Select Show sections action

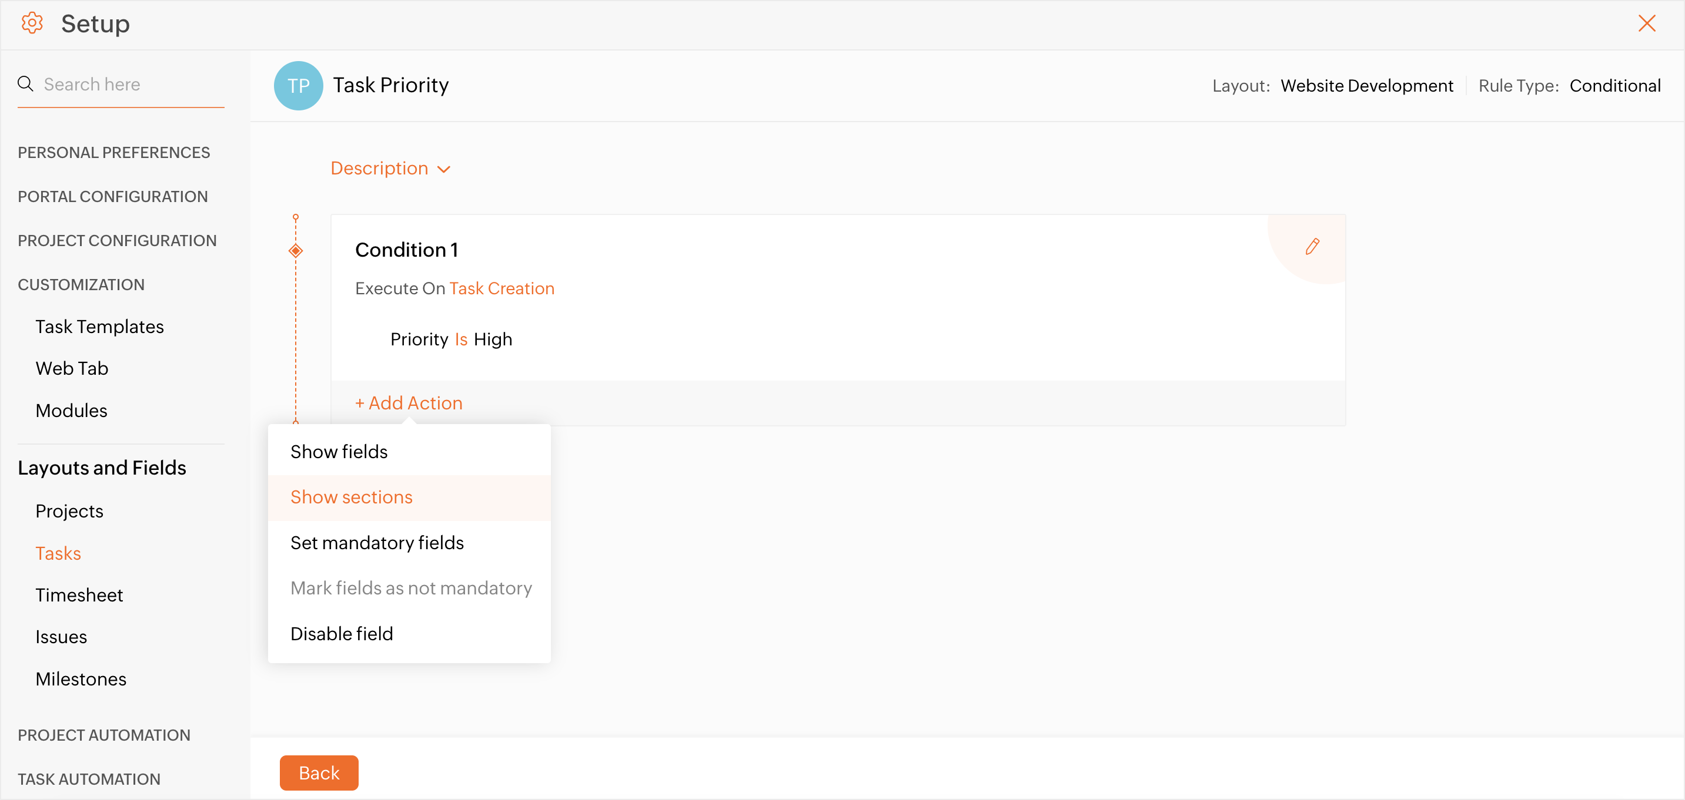(x=351, y=497)
